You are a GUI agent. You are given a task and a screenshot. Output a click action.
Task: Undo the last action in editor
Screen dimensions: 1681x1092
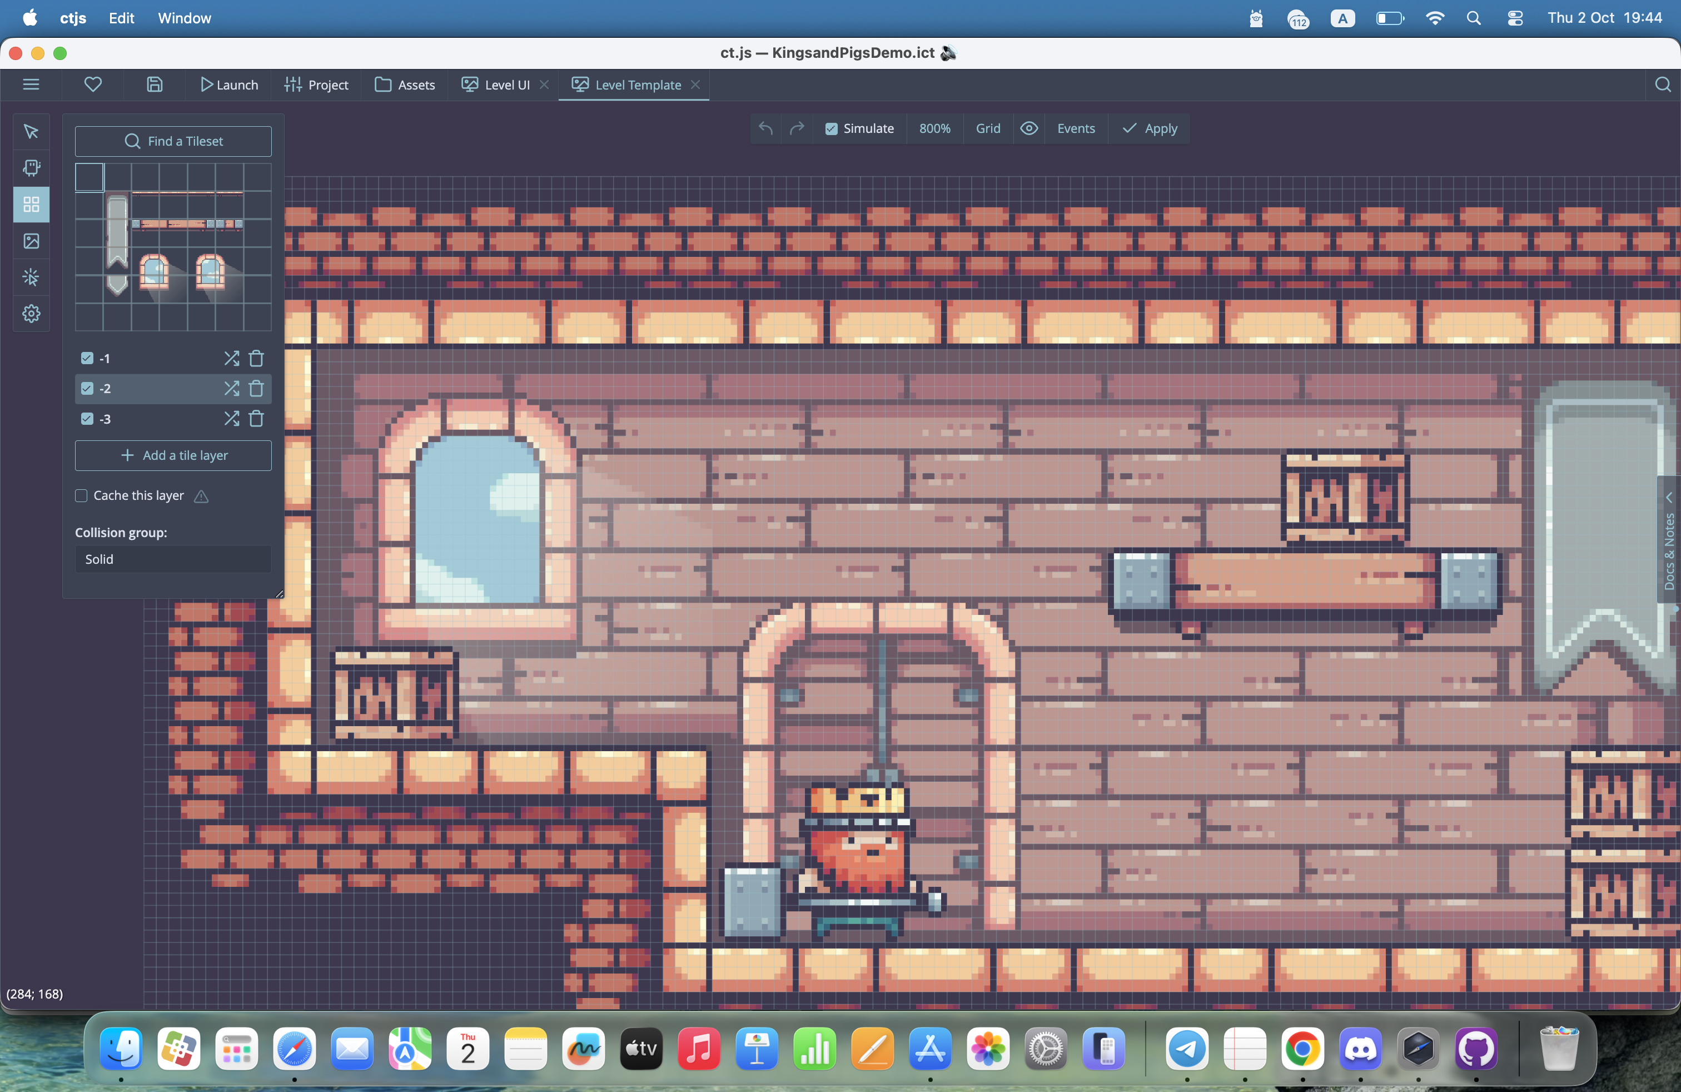point(765,128)
